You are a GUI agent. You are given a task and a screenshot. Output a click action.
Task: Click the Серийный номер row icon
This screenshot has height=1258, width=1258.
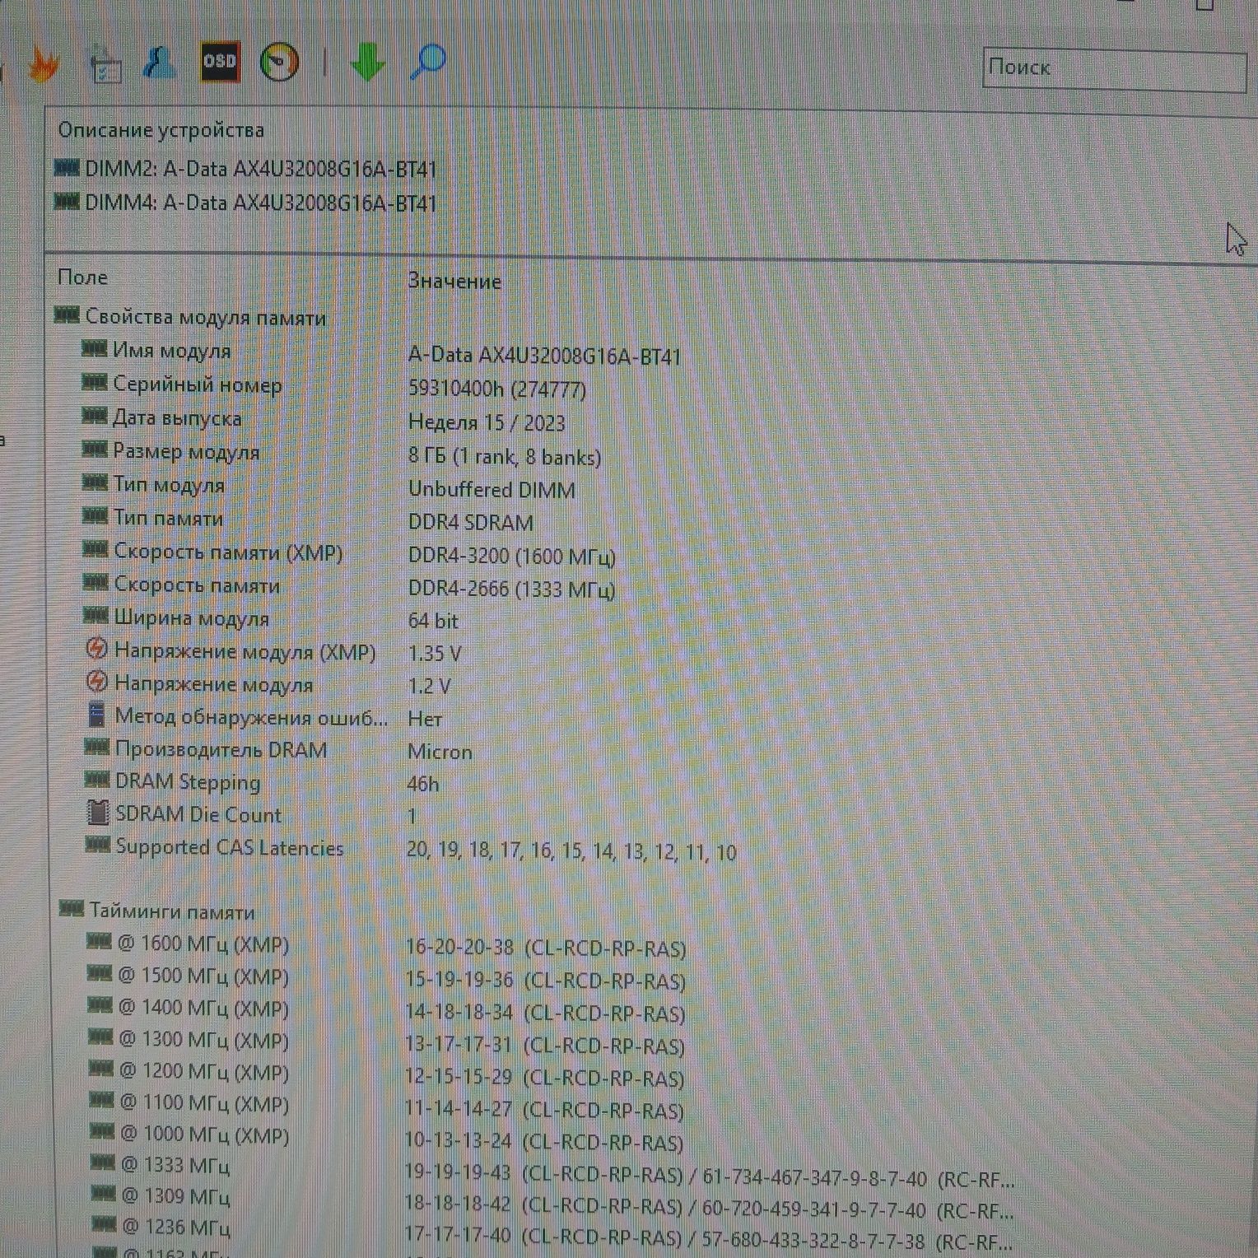click(95, 382)
